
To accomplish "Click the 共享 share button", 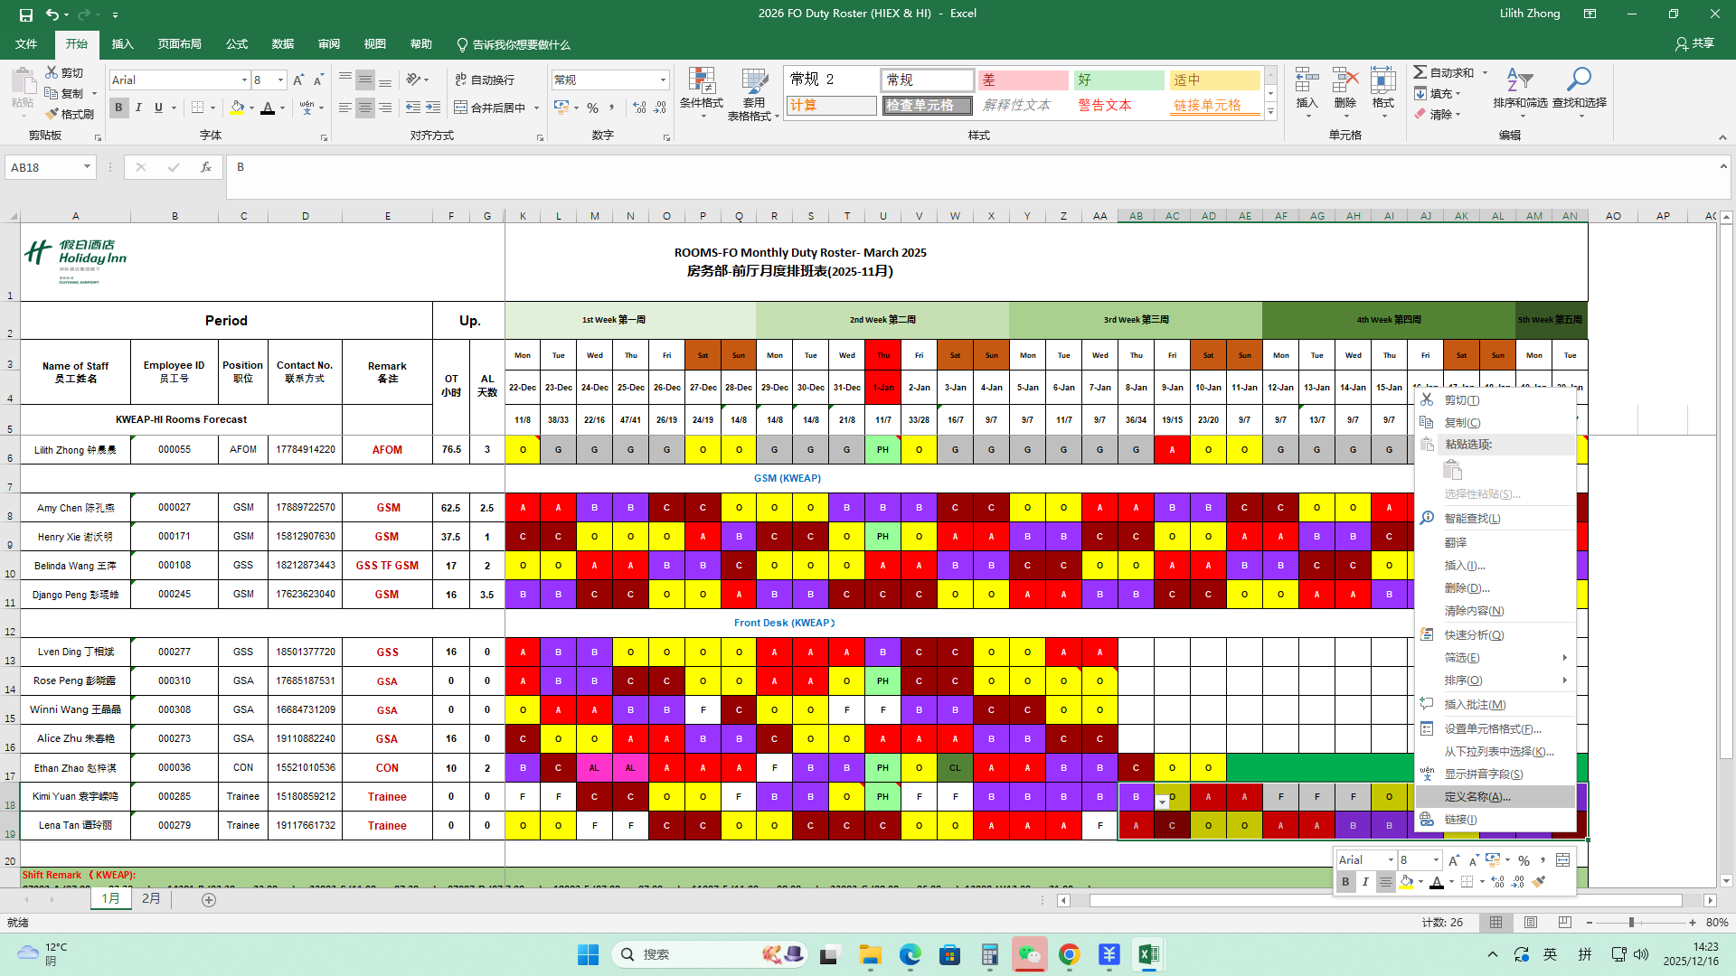I will coord(1694,43).
